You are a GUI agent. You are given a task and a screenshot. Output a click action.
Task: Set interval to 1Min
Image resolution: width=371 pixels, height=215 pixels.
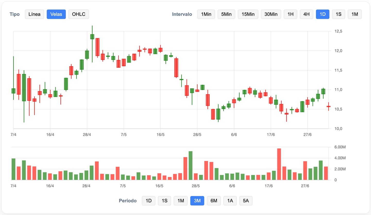coord(206,14)
